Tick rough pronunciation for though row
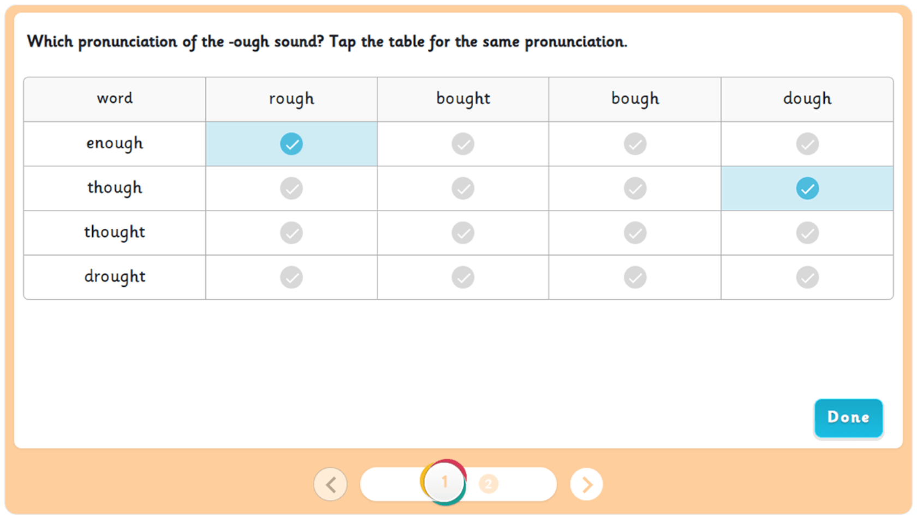This screenshot has height=519, width=917. pos(291,189)
